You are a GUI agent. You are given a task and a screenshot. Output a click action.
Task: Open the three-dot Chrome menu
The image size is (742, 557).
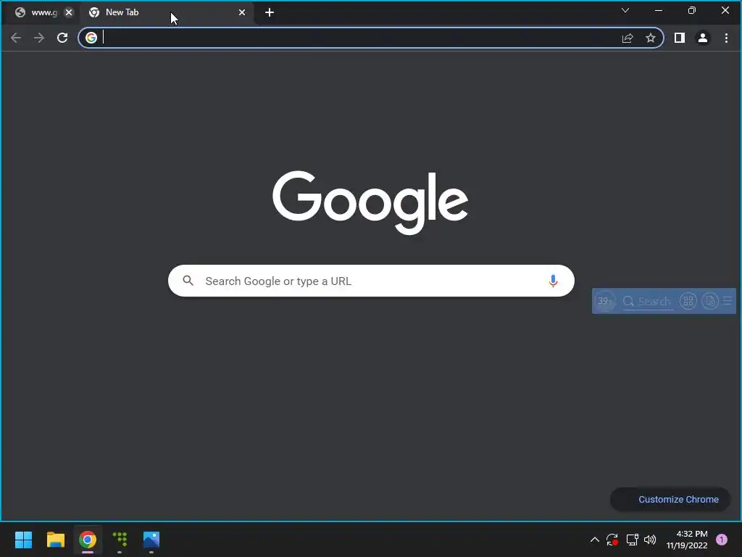coord(726,38)
